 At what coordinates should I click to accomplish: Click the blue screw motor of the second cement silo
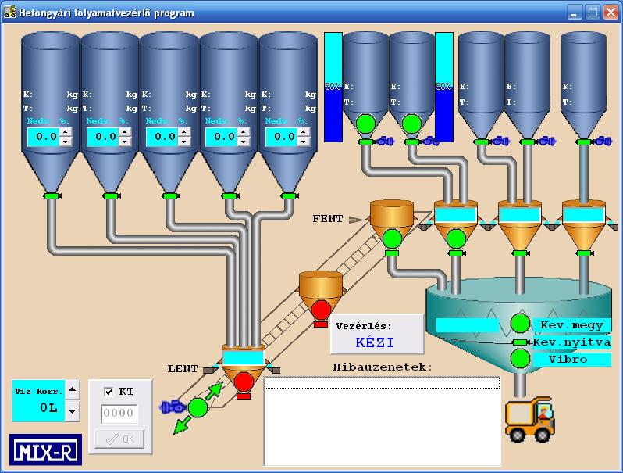click(430, 141)
